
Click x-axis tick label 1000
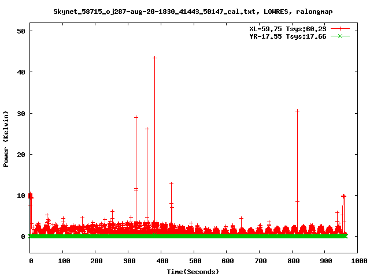coord(359,261)
